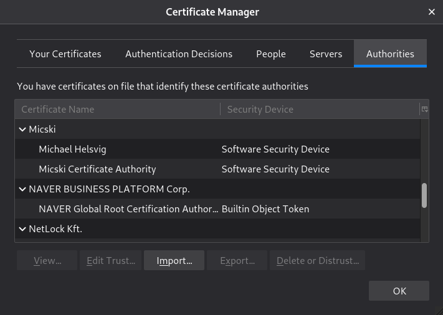Click the Builtin Object Token cell
This screenshot has width=443, height=315.
[265, 209]
